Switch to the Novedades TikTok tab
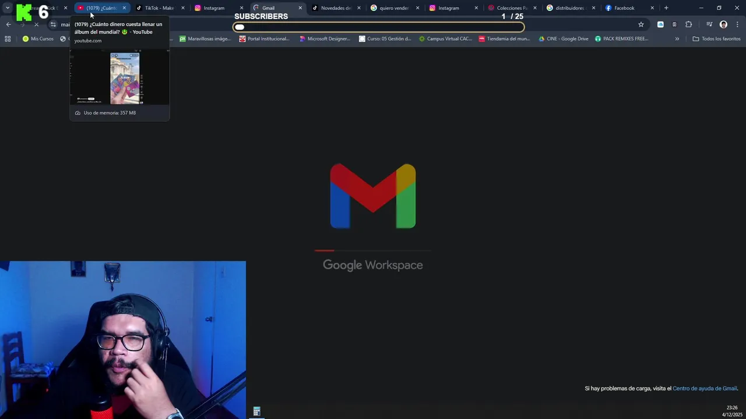The width and height of the screenshot is (746, 419). (336, 8)
